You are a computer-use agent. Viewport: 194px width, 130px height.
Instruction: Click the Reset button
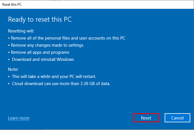click(x=146, y=118)
